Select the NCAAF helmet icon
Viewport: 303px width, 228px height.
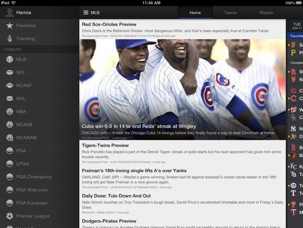(10, 85)
